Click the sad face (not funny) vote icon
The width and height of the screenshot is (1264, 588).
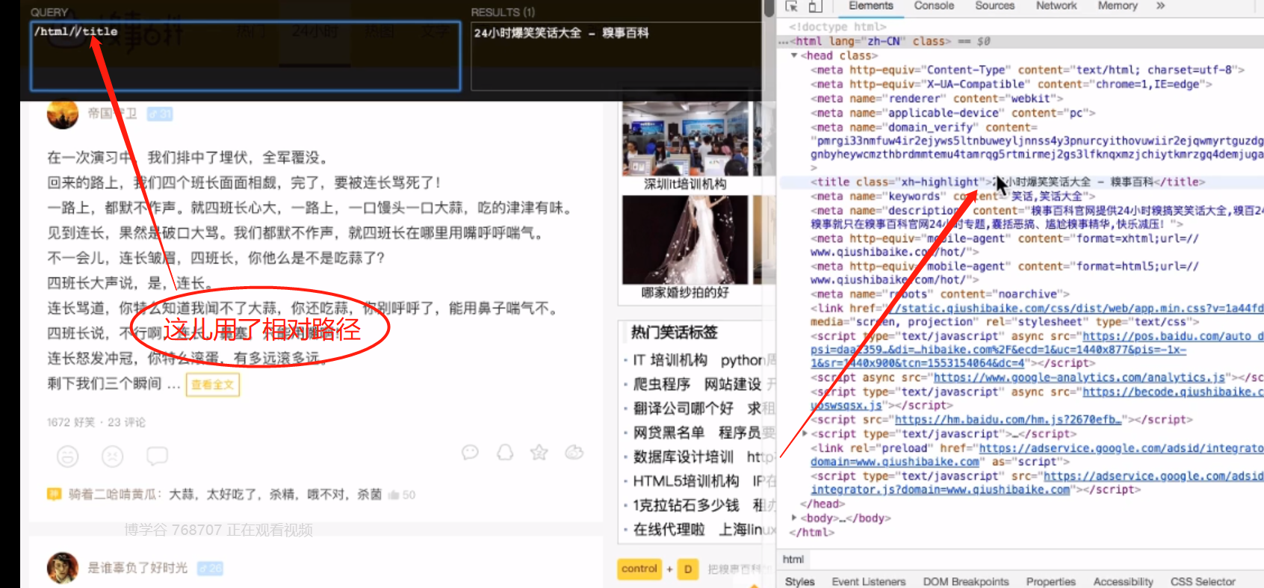tap(112, 455)
